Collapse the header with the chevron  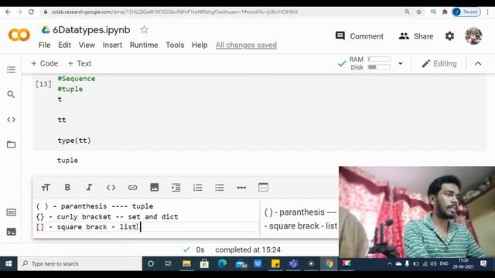point(478,63)
